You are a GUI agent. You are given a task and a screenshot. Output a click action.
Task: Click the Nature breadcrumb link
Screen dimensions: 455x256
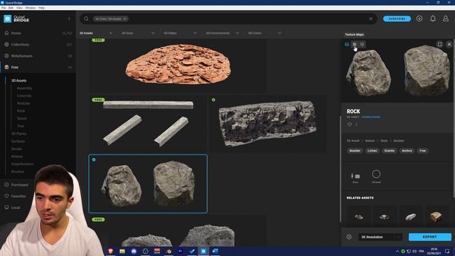pos(370,141)
